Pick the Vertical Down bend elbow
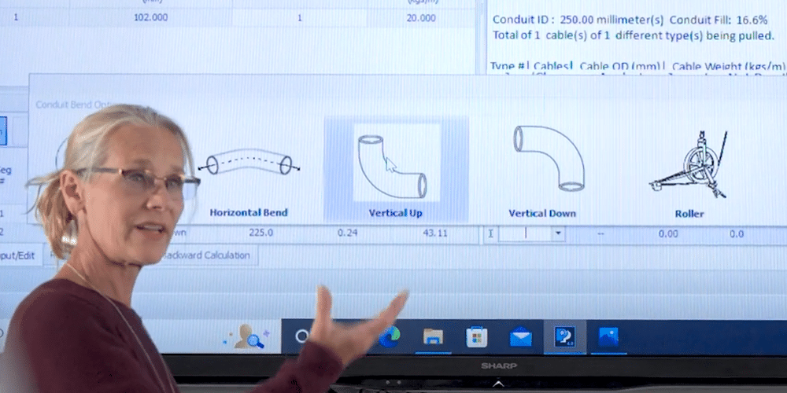The width and height of the screenshot is (787, 393). (x=549, y=158)
